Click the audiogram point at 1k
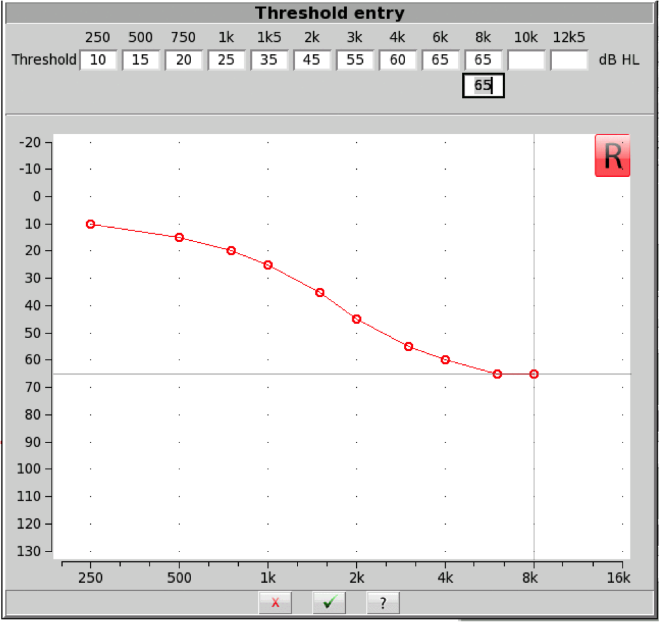Screen dimensions: 659x622 click(x=268, y=265)
